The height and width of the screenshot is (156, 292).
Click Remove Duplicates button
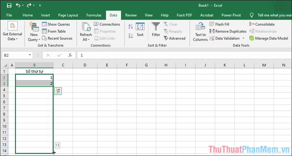pyautogui.click(x=228, y=31)
